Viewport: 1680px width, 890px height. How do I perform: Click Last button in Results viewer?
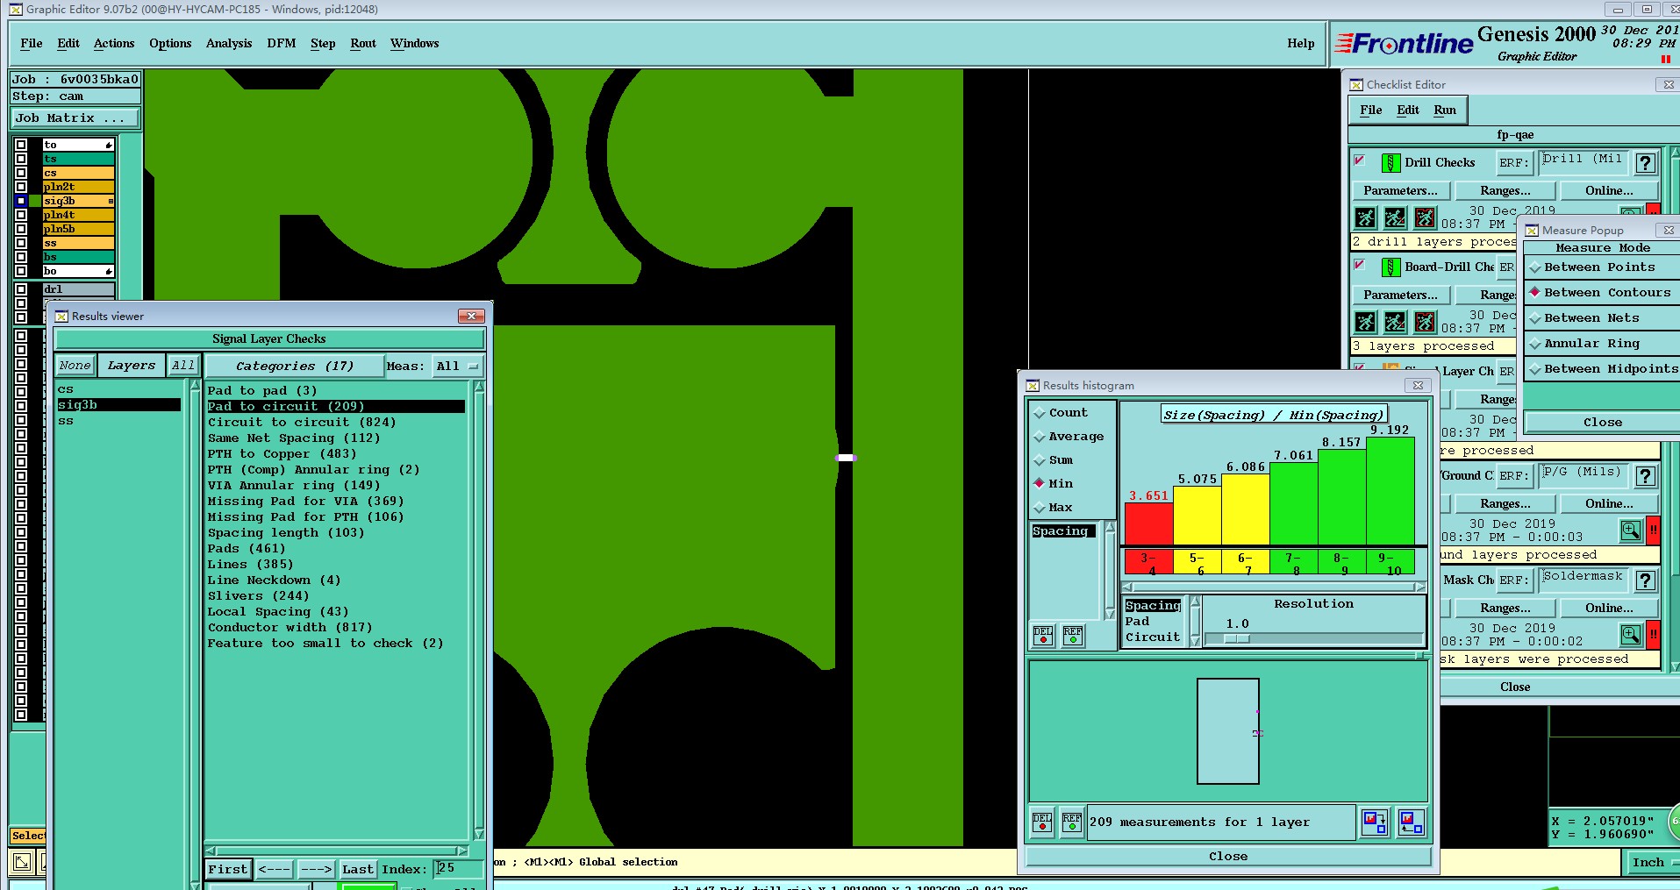click(358, 870)
